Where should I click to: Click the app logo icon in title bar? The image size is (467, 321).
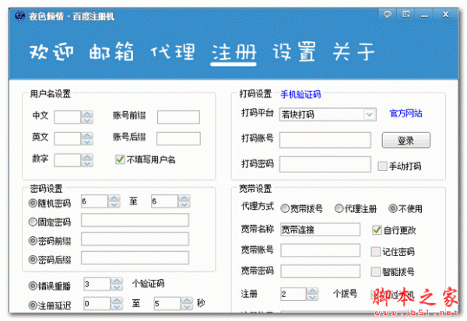[x=19, y=16]
